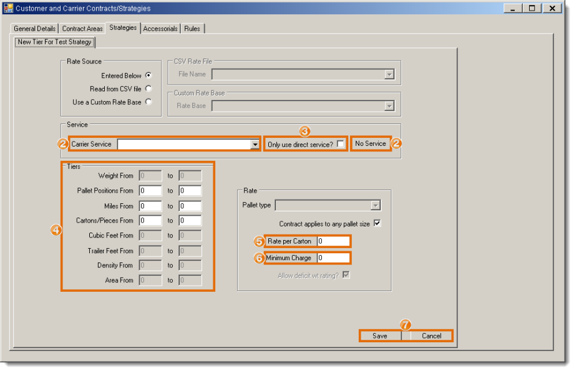This screenshot has width=574, height=371.
Task: Click the Minimum Charge label
Action: [288, 258]
